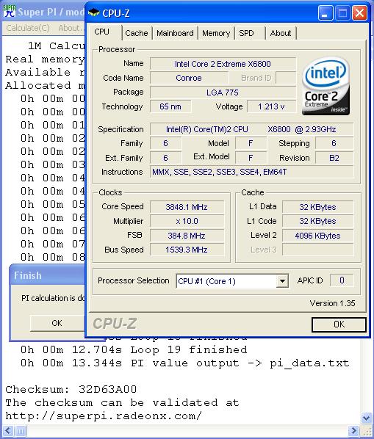This screenshot has height=439, width=374.
Task: Click 'Checksum: 32D63A00' line in Super PI
Action: click(71, 389)
